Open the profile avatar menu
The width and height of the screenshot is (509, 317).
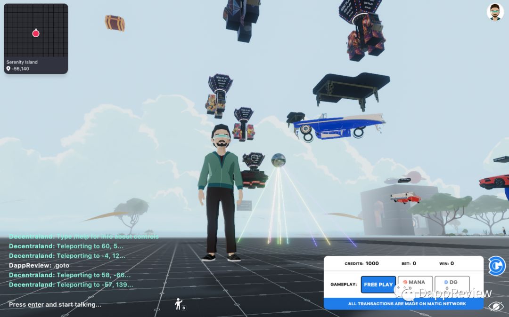[495, 12]
